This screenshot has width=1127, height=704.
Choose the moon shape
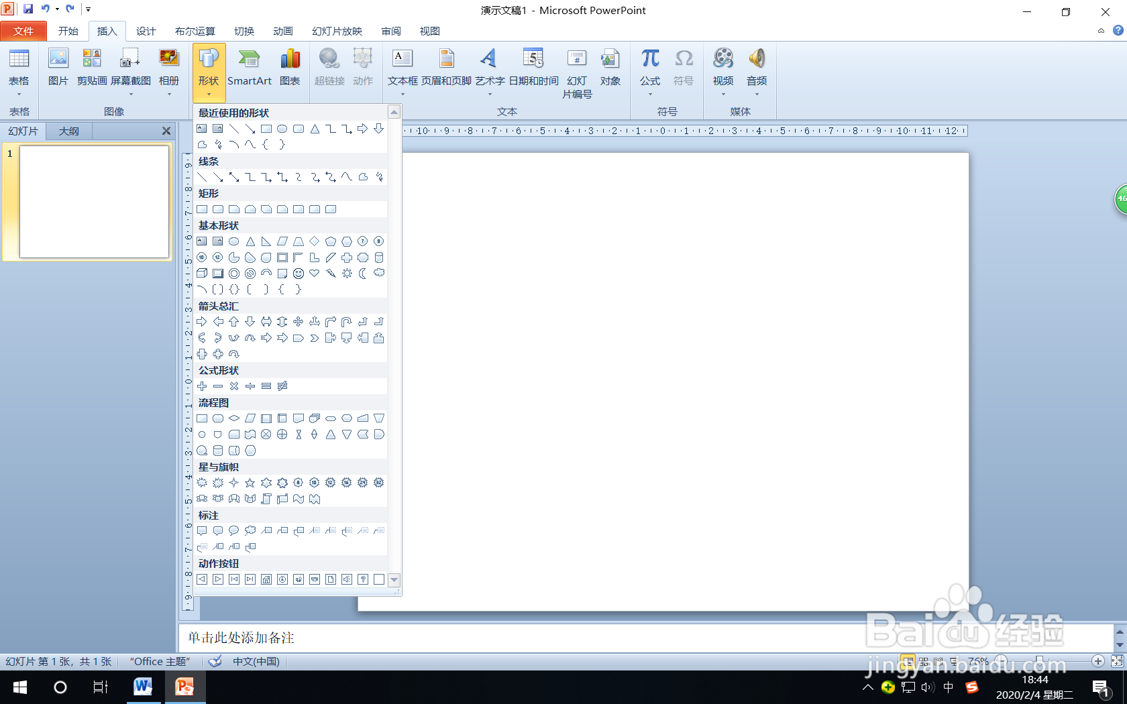pyautogui.click(x=363, y=274)
